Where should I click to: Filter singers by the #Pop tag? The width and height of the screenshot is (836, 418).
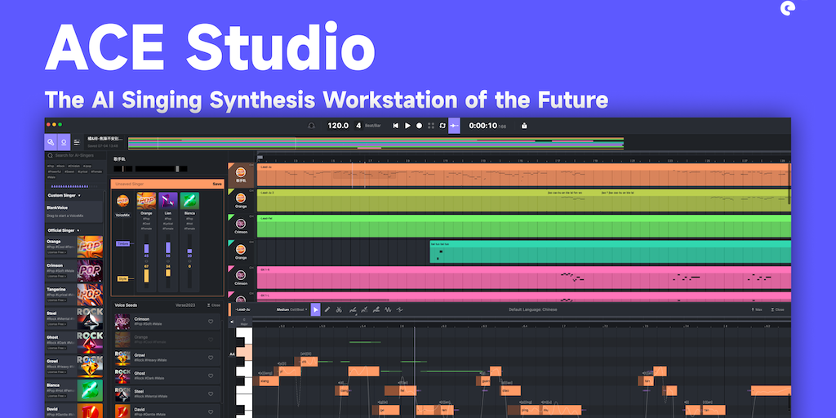[51, 166]
